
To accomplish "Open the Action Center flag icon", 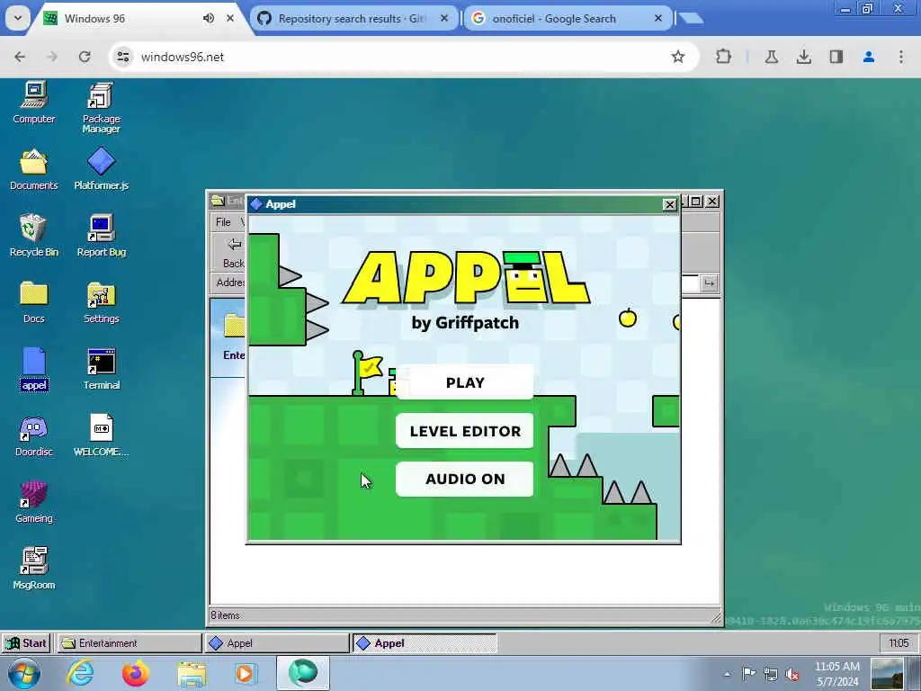I will (x=748, y=674).
